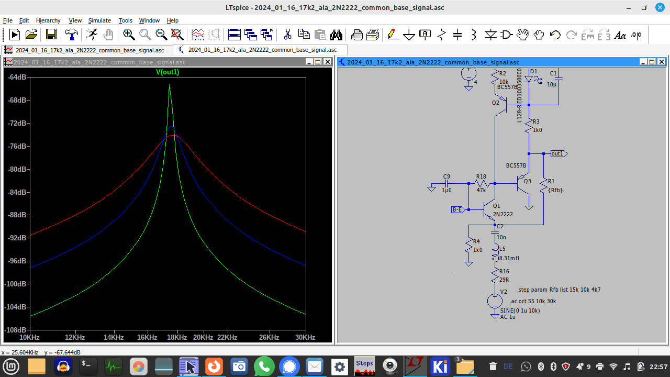Click the DE keyboard layout indicator
Viewport: 670px width, 377px height.
click(508, 367)
